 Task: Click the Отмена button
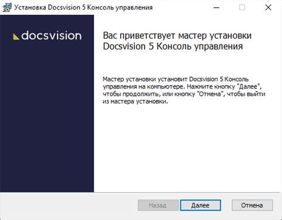252,205
